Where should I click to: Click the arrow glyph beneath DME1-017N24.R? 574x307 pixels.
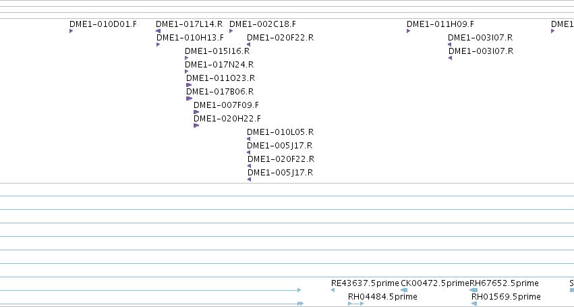coord(187,72)
